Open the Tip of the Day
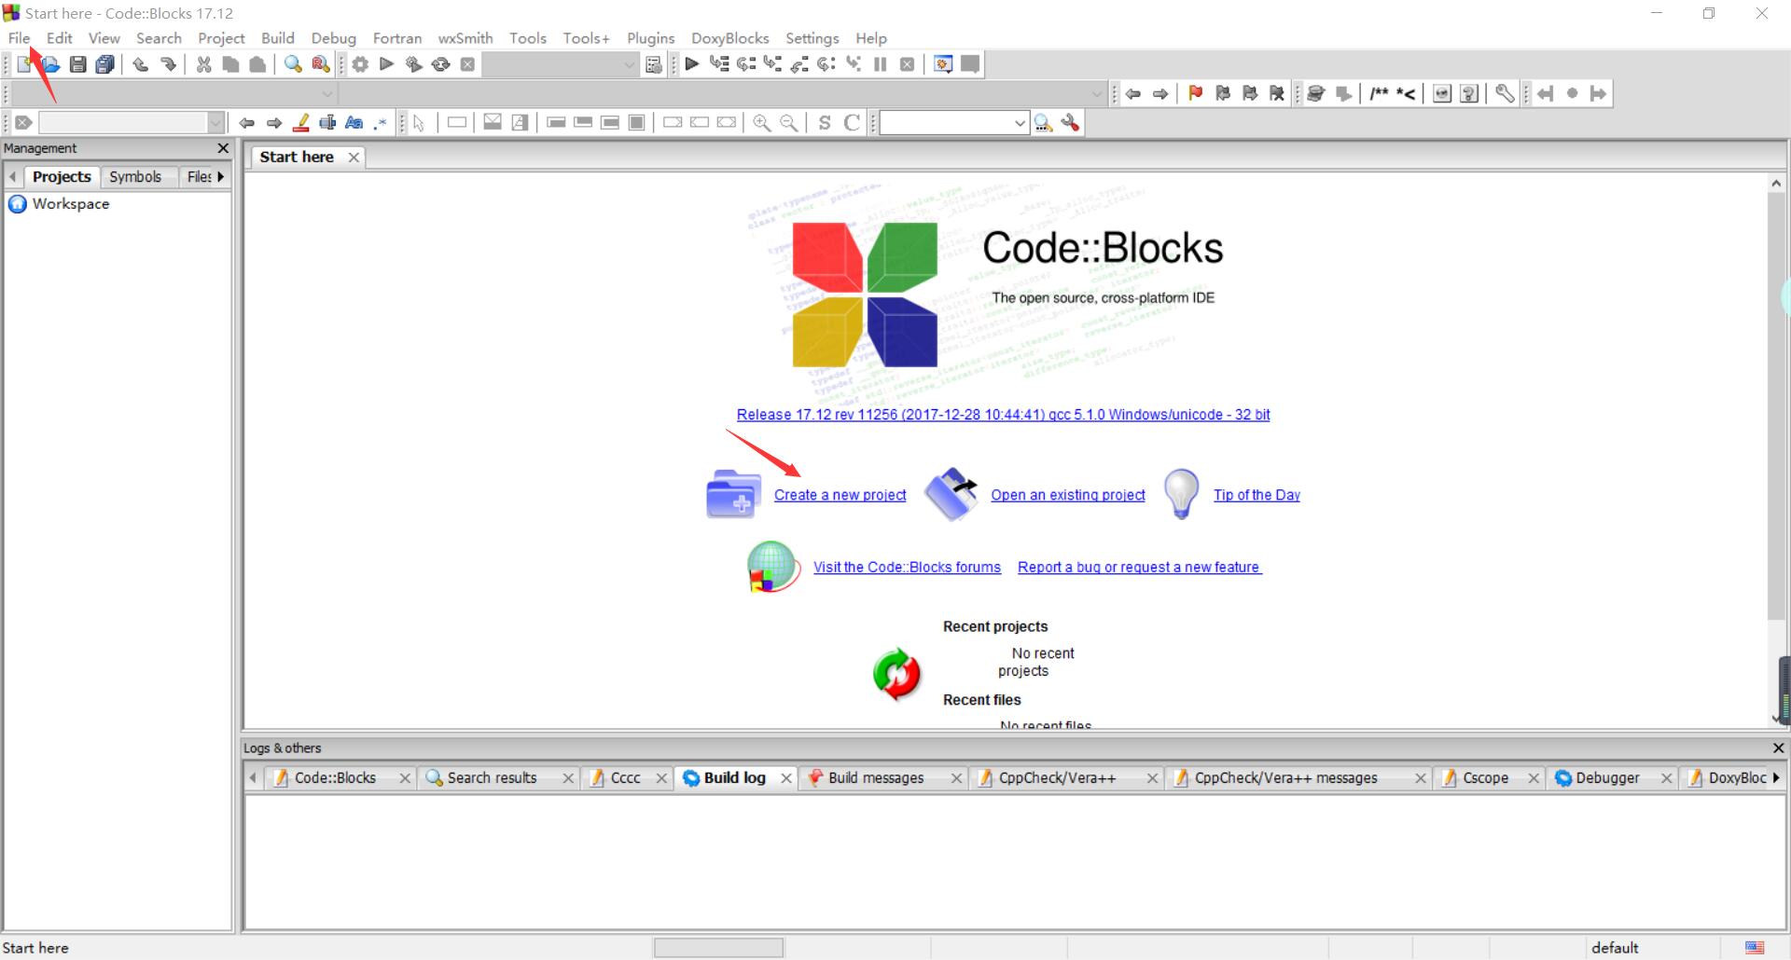 pos(1256,495)
